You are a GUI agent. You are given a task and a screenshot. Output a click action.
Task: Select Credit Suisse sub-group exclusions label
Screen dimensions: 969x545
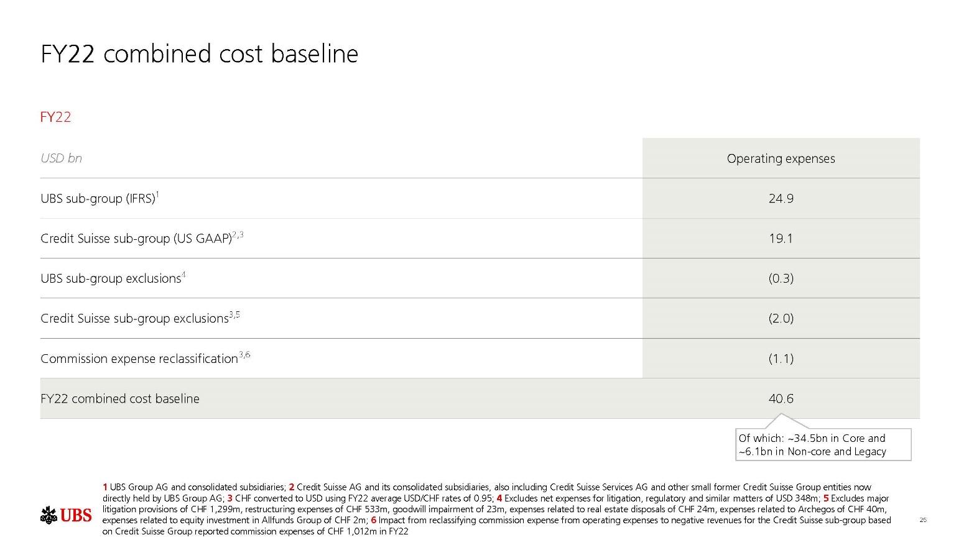click(140, 318)
